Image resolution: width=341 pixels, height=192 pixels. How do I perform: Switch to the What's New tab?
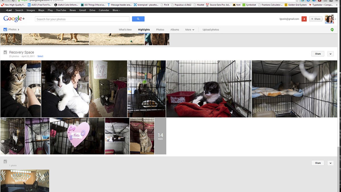click(125, 30)
